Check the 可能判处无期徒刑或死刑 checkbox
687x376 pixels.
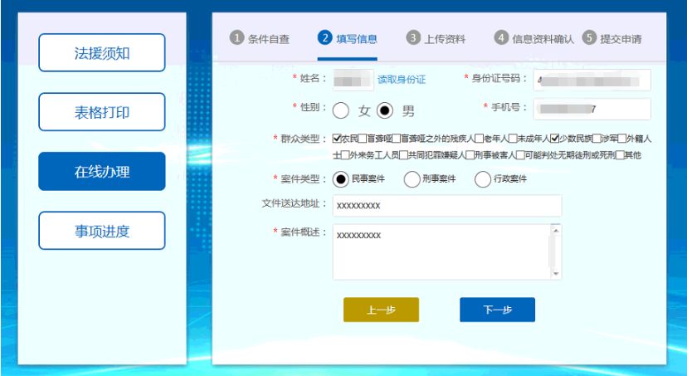tap(520, 154)
